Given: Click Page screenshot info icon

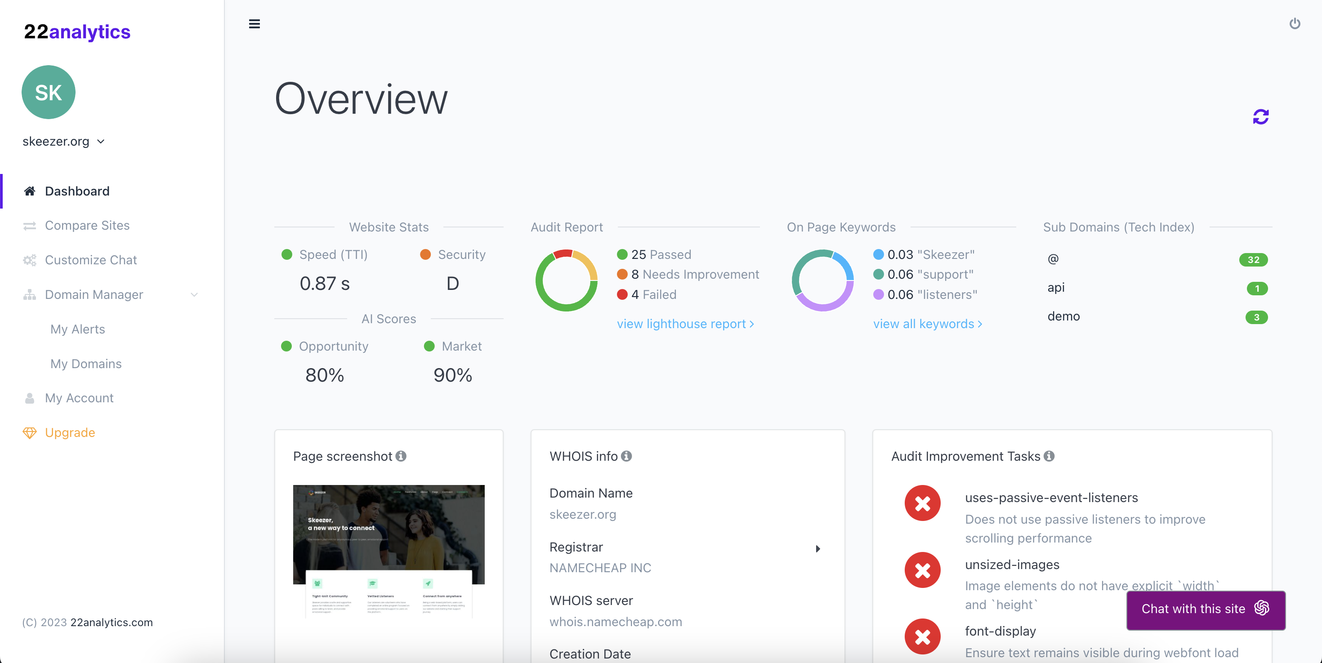Looking at the screenshot, I should 401,456.
